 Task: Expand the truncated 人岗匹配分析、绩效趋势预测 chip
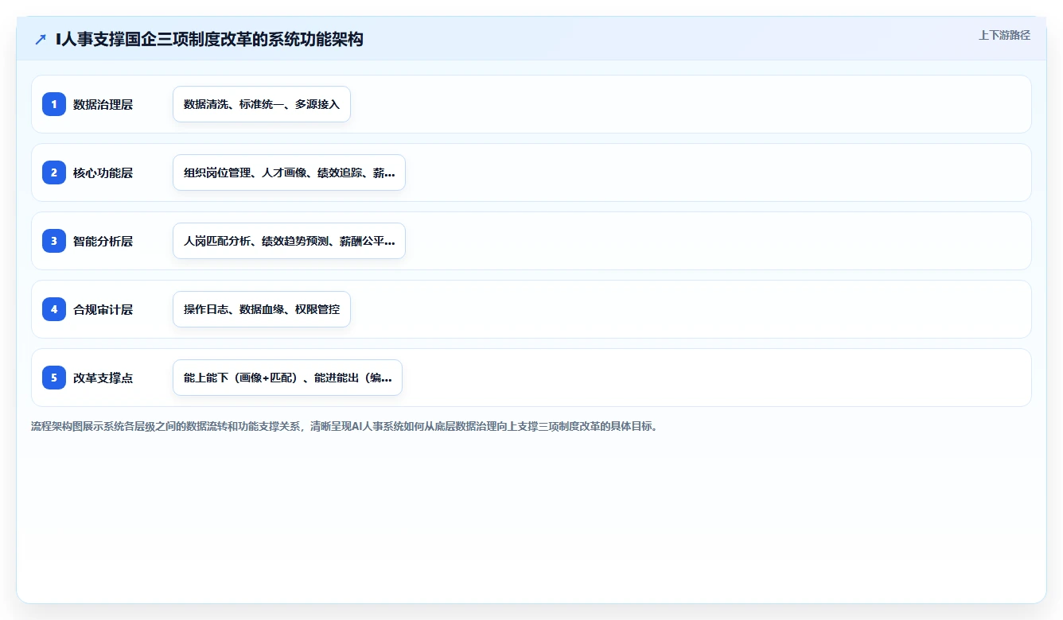coord(289,241)
